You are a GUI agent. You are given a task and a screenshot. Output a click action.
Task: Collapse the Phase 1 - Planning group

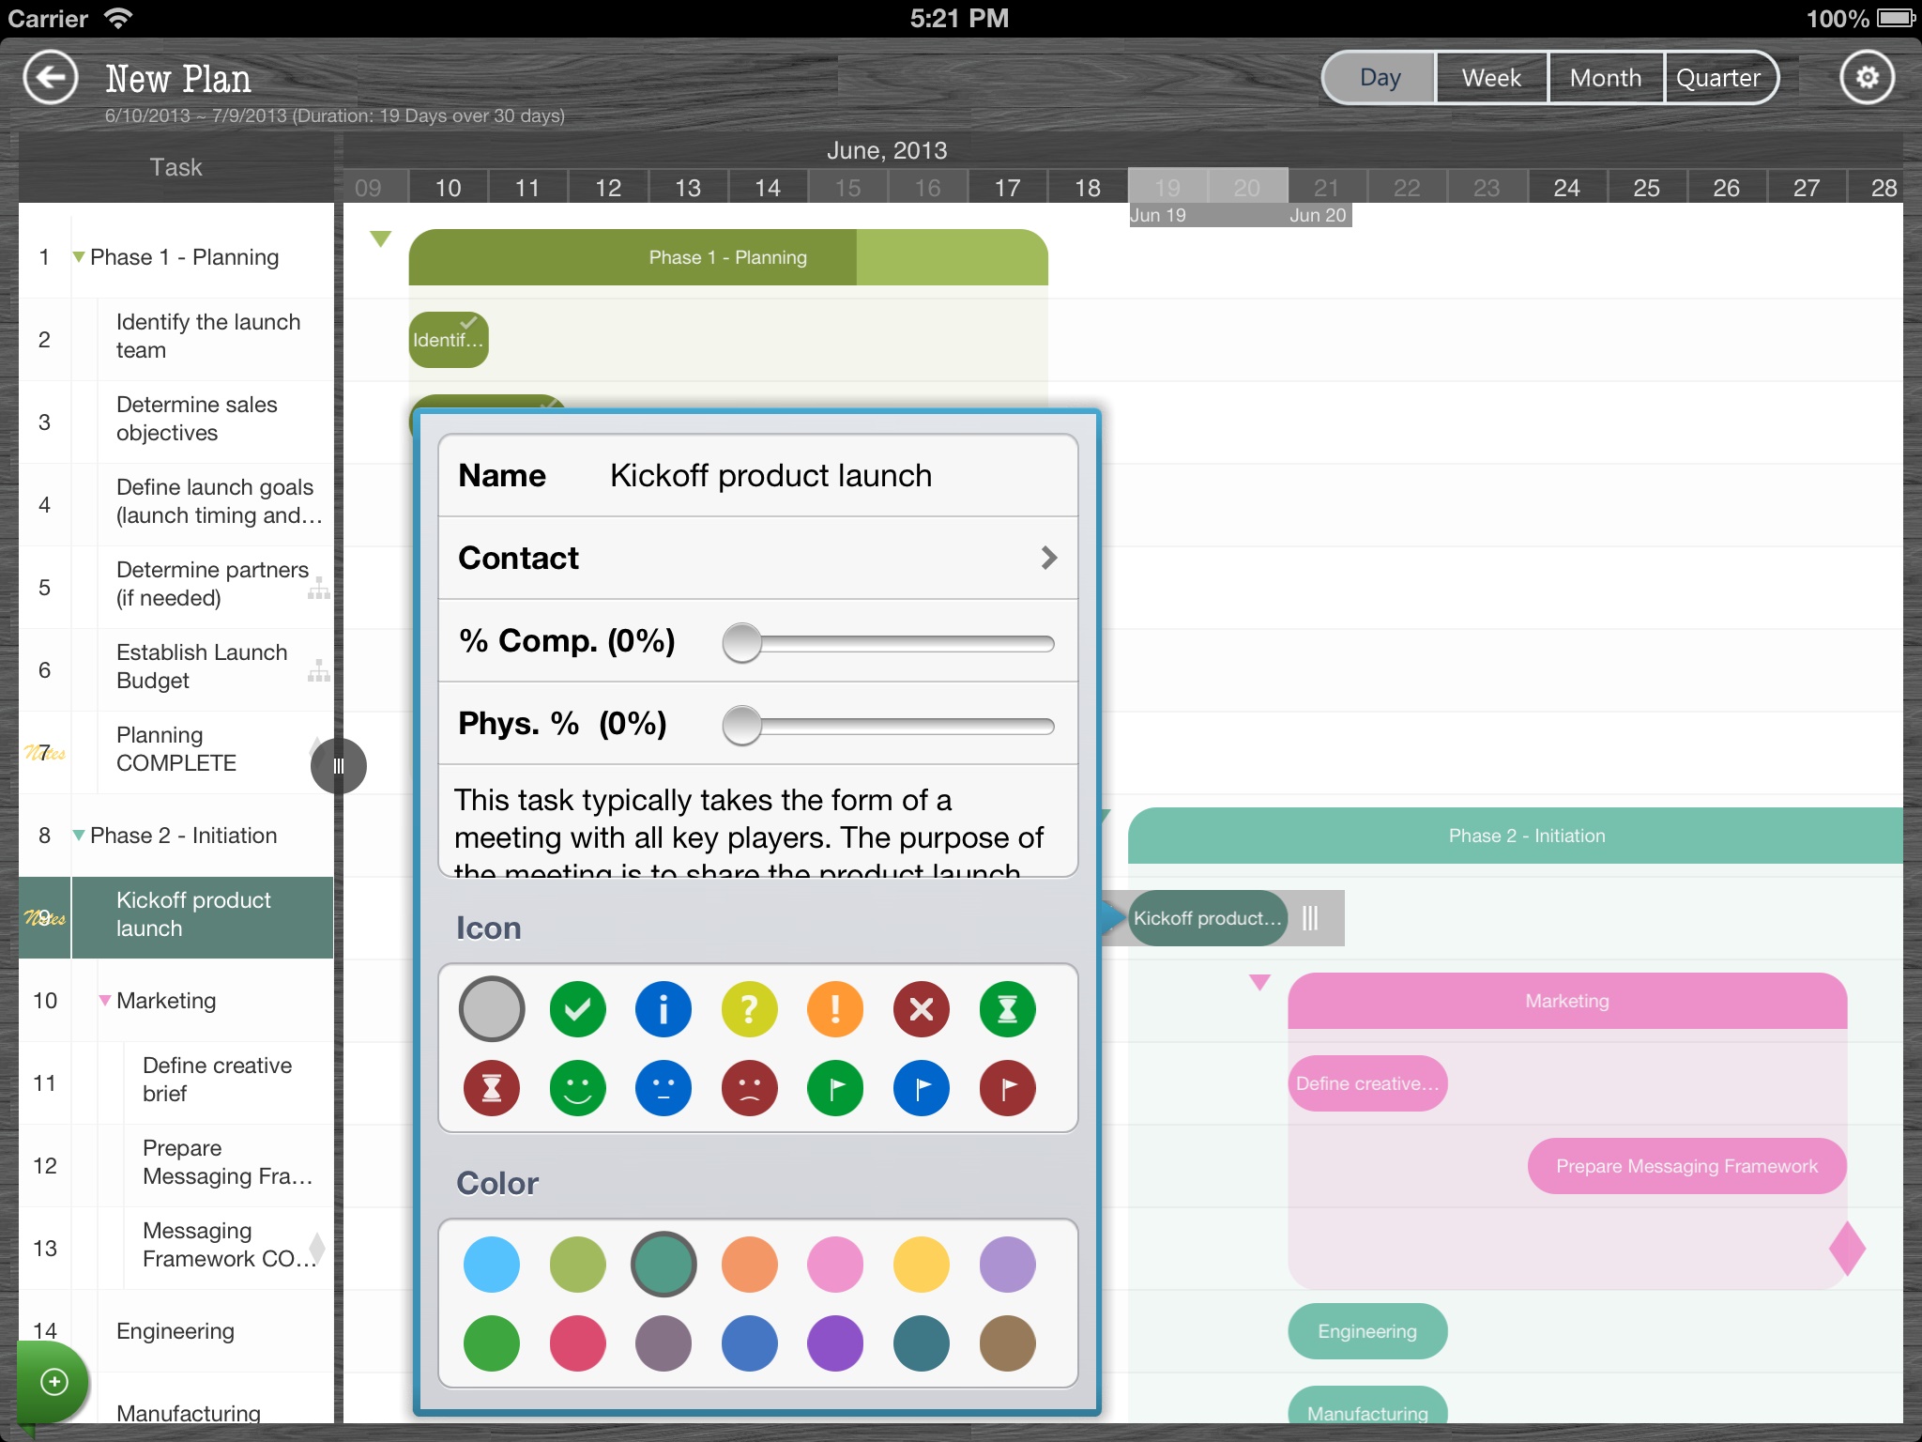(79, 257)
